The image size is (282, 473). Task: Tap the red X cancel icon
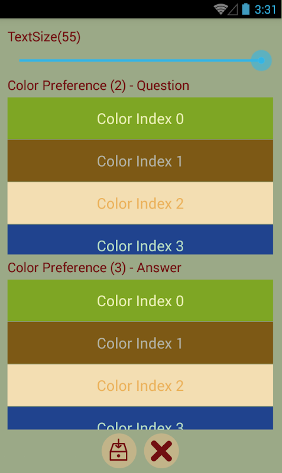[x=161, y=451]
